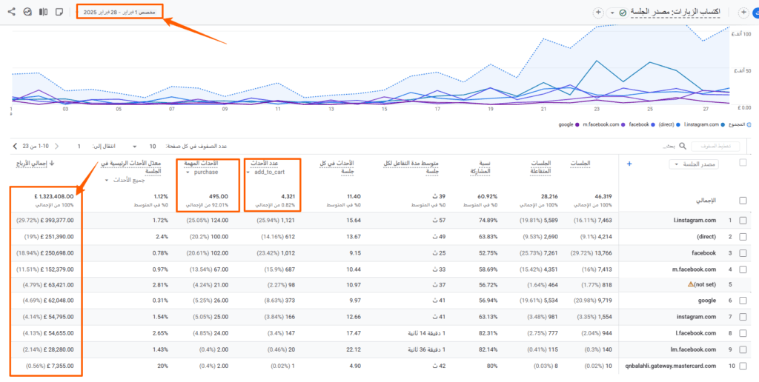The height and width of the screenshot is (382, 759).
Task: Click the (direct) source name in row 2
Action: tap(706, 237)
